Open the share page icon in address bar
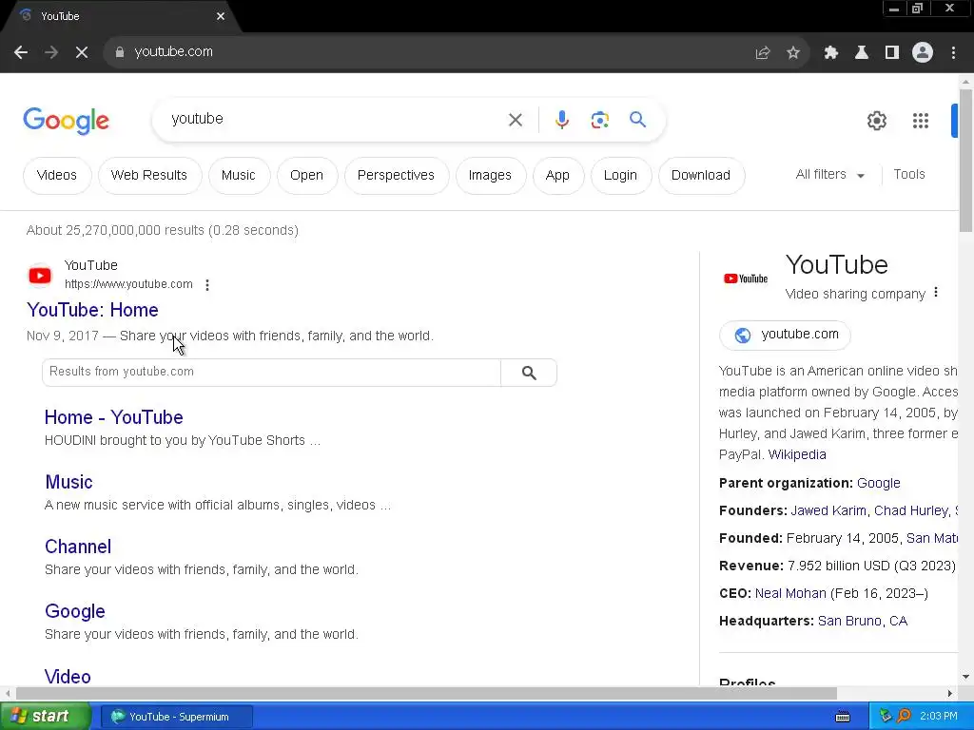The image size is (974, 730). point(763,53)
